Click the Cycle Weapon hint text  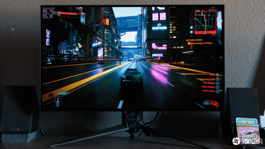click(209, 83)
